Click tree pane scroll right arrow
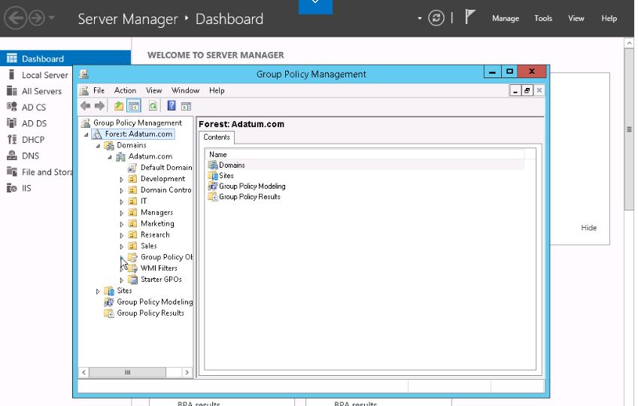Image resolution: width=638 pixels, height=406 pixels. (187, 372)
